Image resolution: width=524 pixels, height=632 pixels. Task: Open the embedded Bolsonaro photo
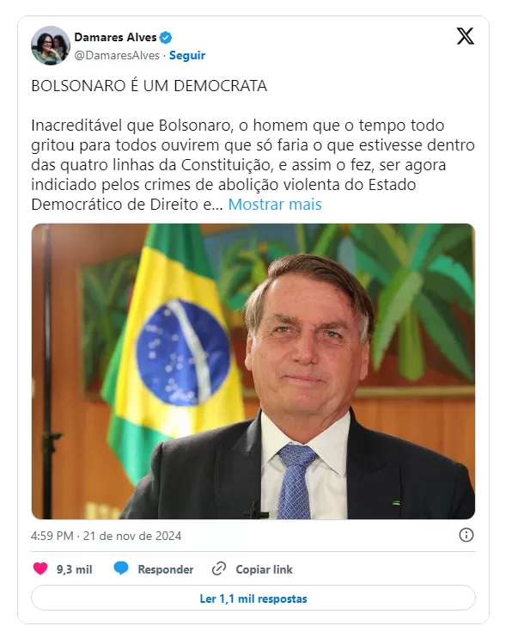click(253, 371)
